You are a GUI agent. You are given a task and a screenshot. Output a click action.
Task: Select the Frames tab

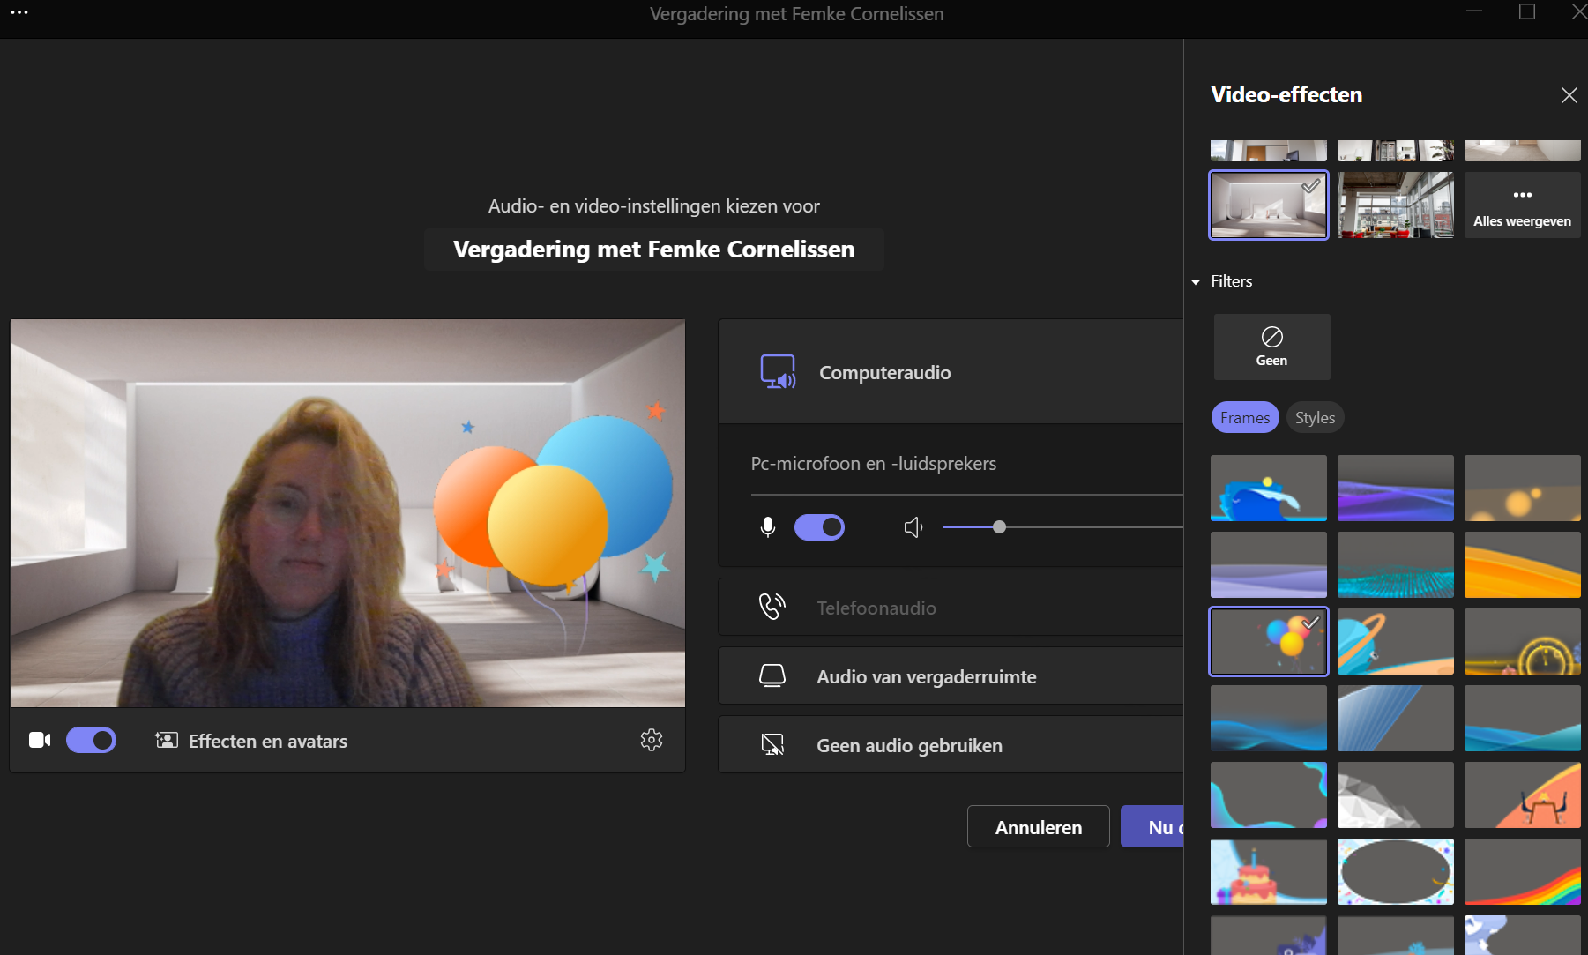pyautogui.click(x=1245, y=417)
